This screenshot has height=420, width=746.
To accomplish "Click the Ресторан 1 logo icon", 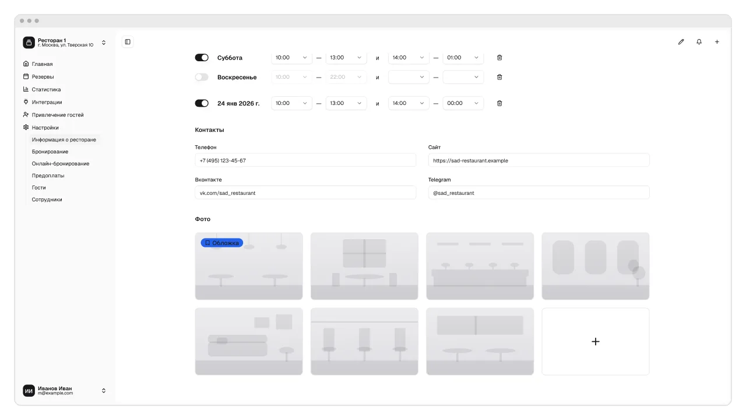I will pyautogui.click(x=29, y=43).
